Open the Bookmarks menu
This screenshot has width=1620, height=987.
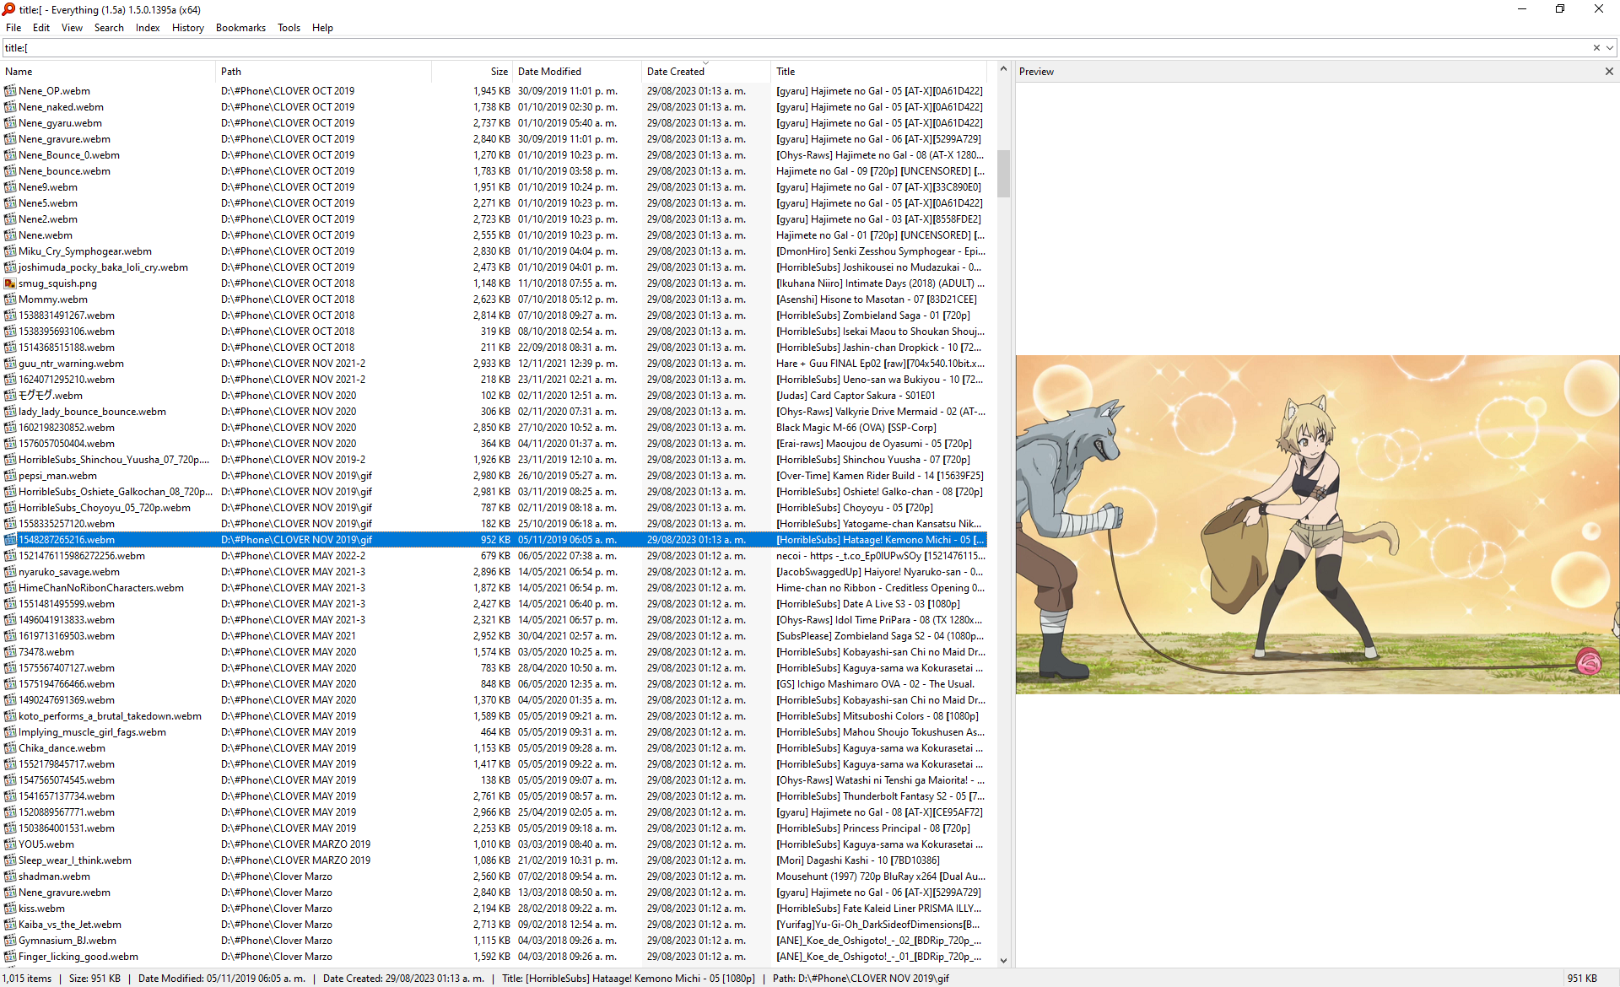[240, 28]
